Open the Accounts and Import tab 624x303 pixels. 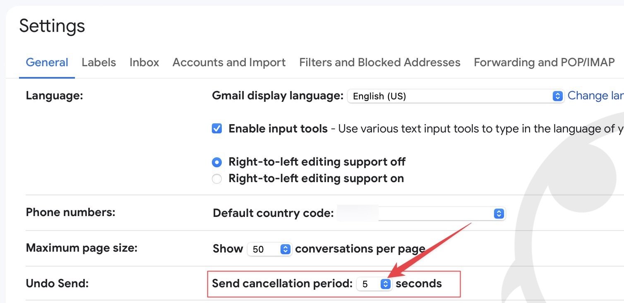click(229, 63)
